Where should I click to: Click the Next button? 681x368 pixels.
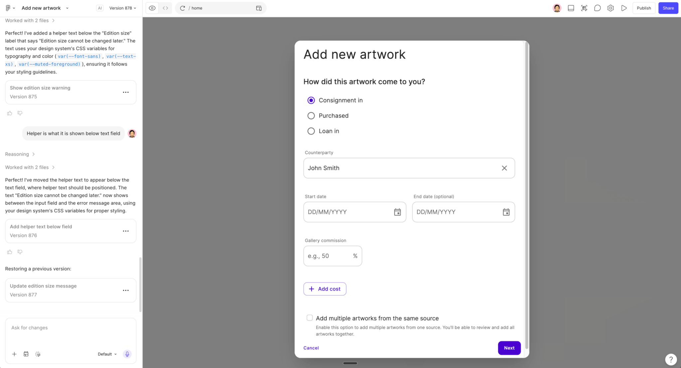[x=509, y=348]
